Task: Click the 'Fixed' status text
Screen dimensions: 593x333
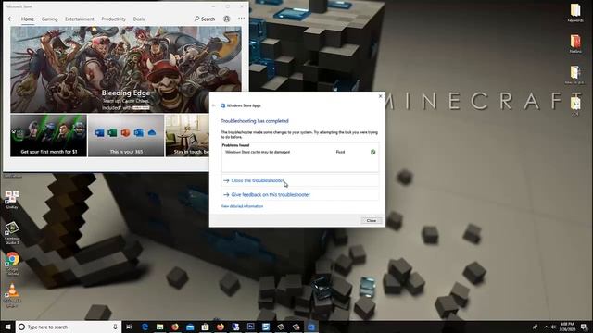Action: pos(340,152)
